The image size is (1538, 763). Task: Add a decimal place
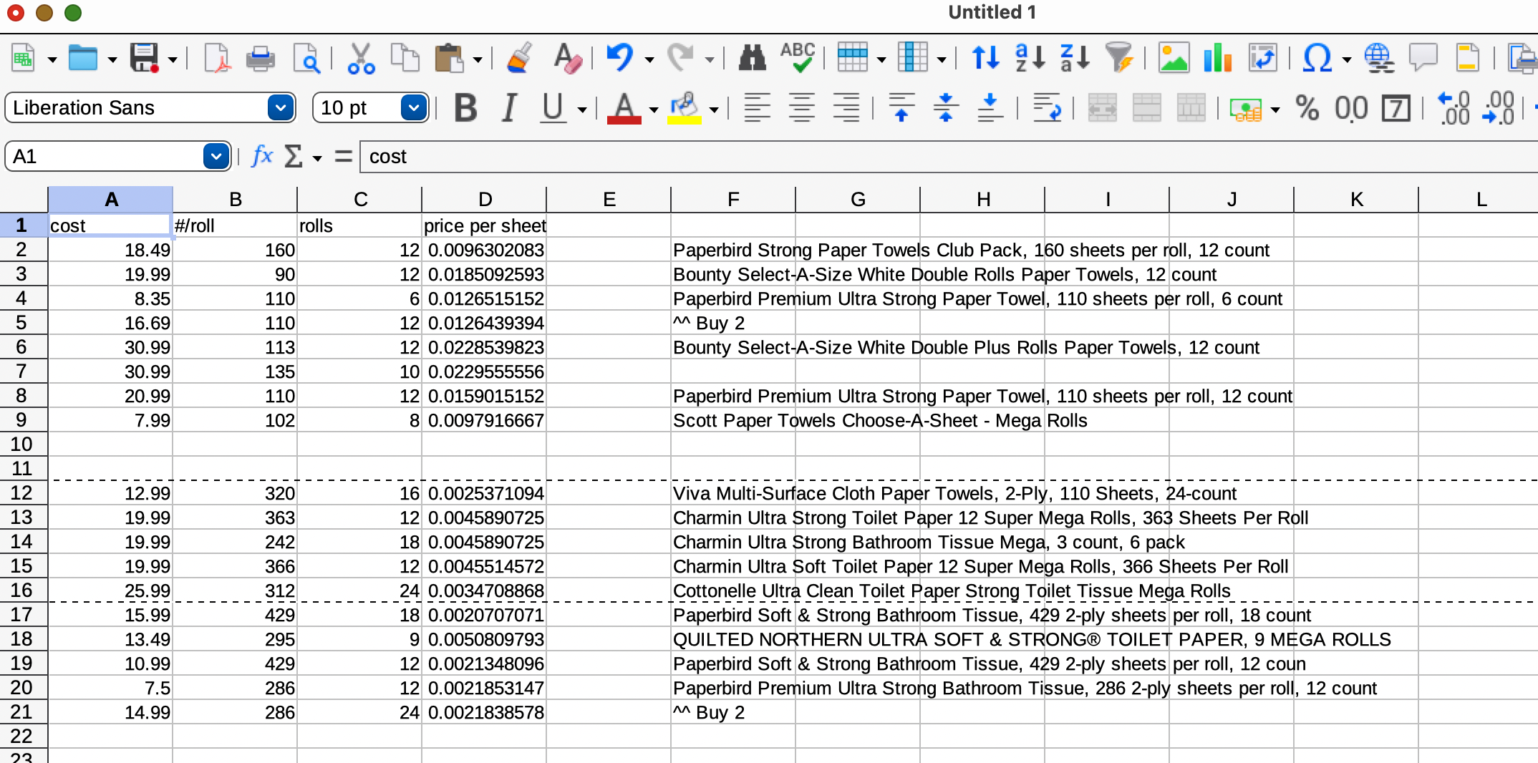coord(1455,109)
